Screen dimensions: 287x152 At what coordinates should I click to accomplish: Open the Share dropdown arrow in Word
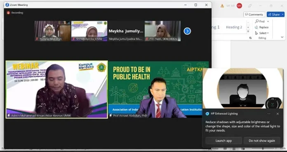pyautogui.click(x=283, y=14)
